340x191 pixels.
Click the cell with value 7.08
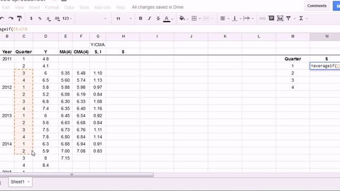pos(81,151)
